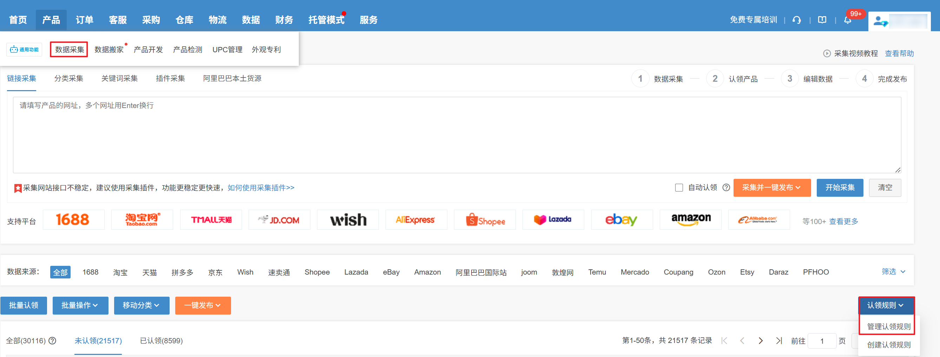Expand the 采集并一键发布 dropdown
This screenshot has height=357, width=940.
click(772, 188)
